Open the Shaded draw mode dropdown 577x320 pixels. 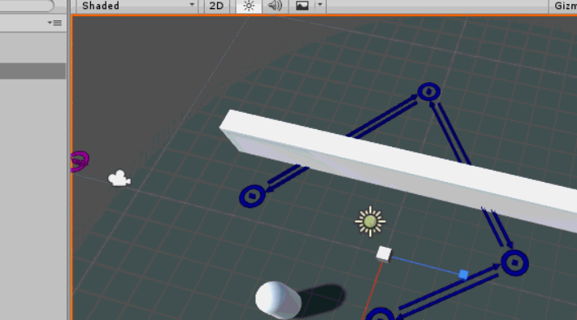[x=137, y=6]
